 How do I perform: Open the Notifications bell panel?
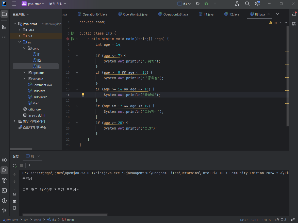click(294, 14)
